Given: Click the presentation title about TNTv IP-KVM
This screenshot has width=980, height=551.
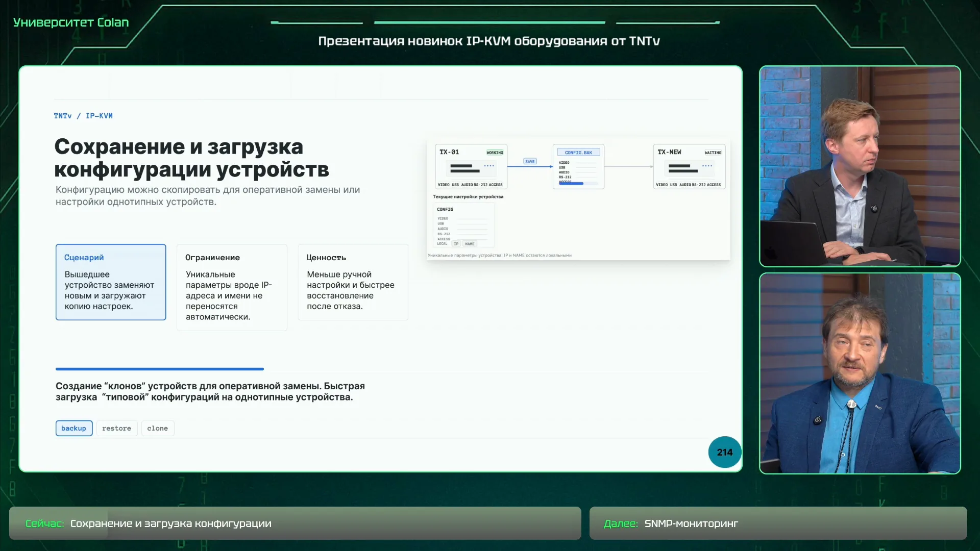Looking at the screenshot, I should 489,41.
